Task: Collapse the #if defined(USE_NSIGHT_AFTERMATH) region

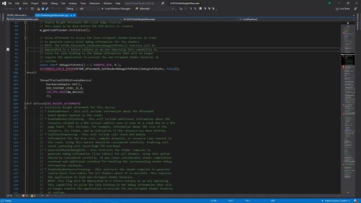Action: (x=25, y=104)
